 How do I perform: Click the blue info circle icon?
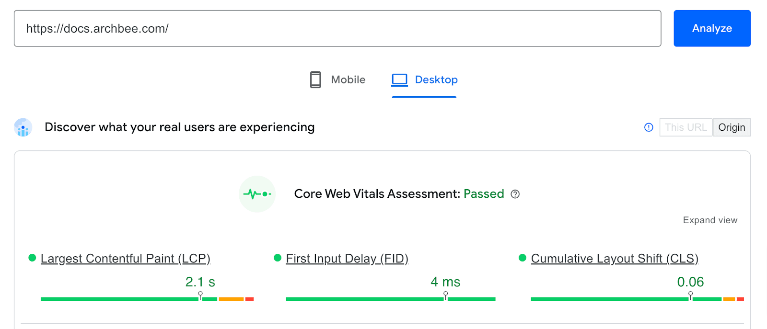649,127
